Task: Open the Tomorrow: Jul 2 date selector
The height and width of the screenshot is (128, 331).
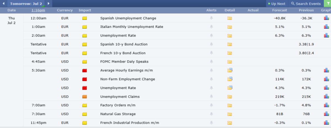Action: tap(26, 4)
